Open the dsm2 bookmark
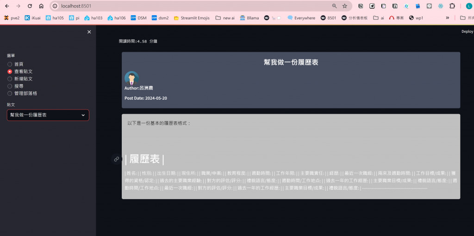 (x=160, y=18)
